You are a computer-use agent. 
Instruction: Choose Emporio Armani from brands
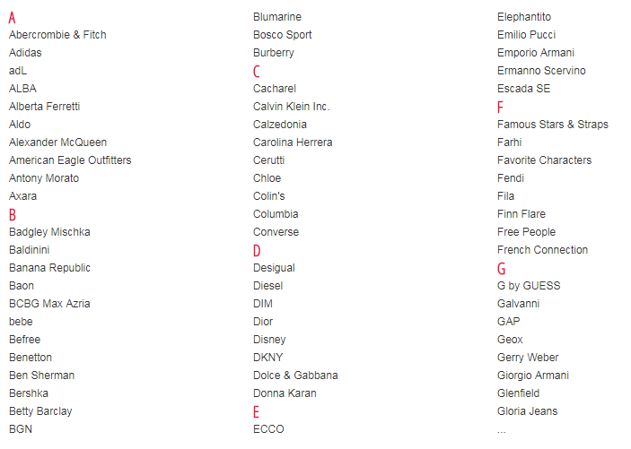(536, 53)
